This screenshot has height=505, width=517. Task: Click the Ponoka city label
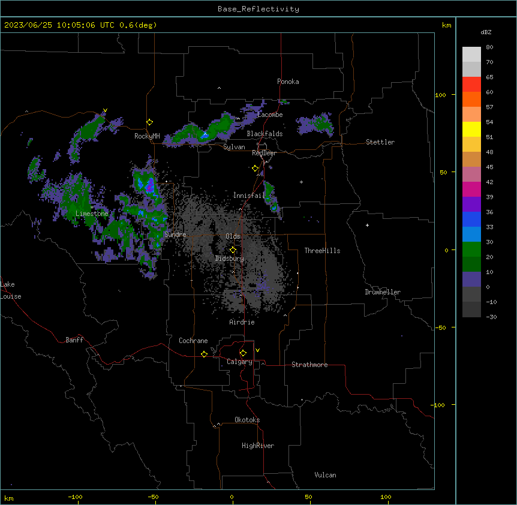pos(288,82)
